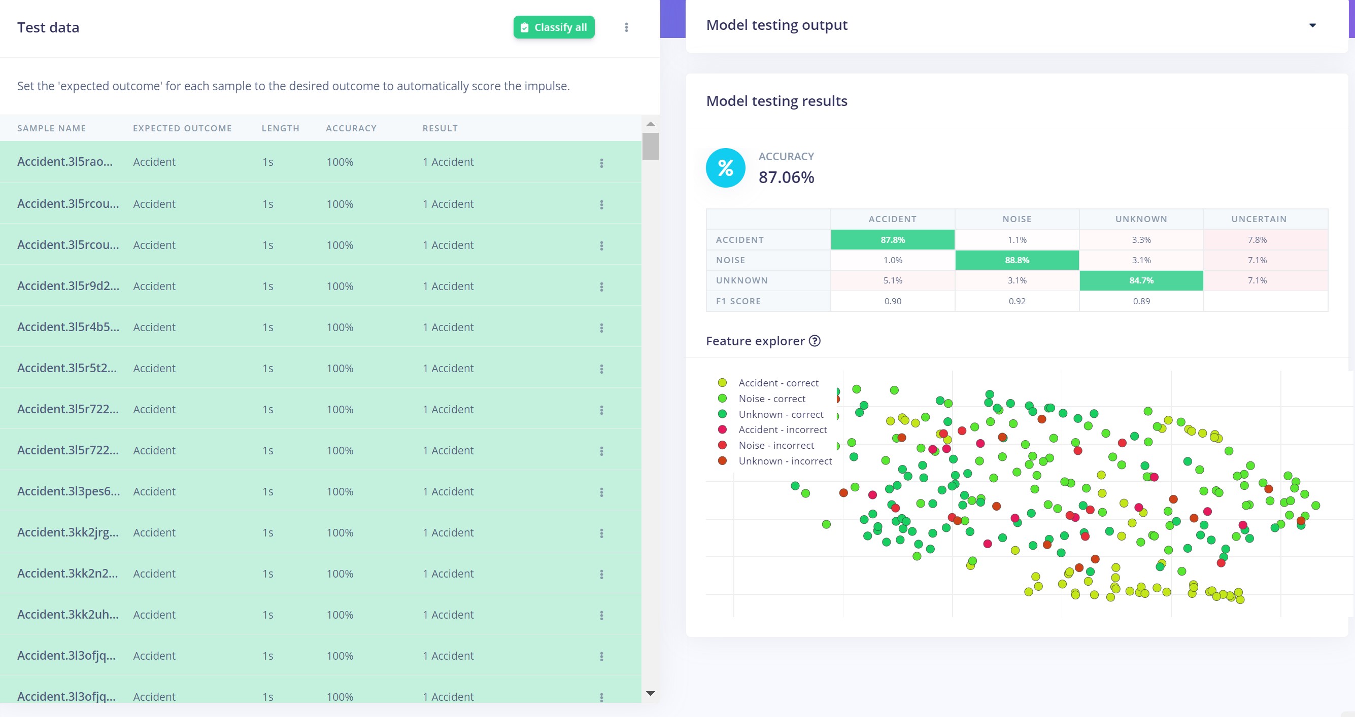This screenshot has width=1355, height=717.
Task: Open the row menu for Accident.3l5rao sample
Action: pos(601,163)
